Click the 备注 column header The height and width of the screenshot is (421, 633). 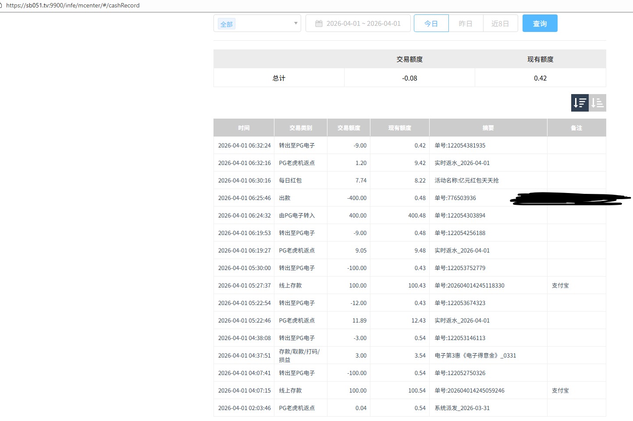coord(576,128)
